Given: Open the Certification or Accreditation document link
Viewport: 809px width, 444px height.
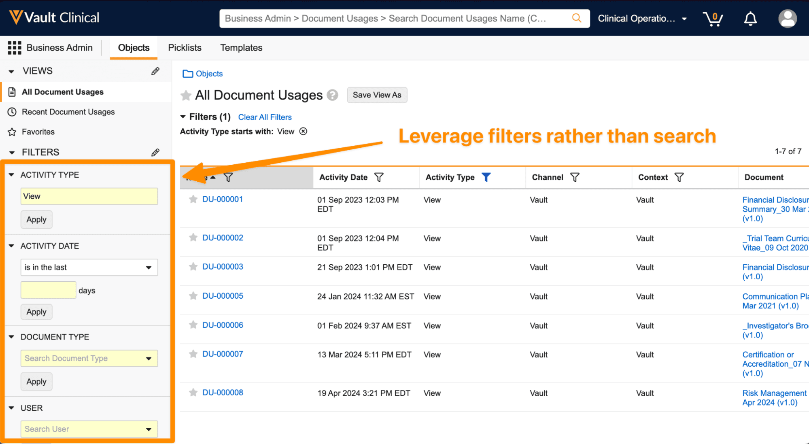Looking at the screenshot, I should coord(775,364).
